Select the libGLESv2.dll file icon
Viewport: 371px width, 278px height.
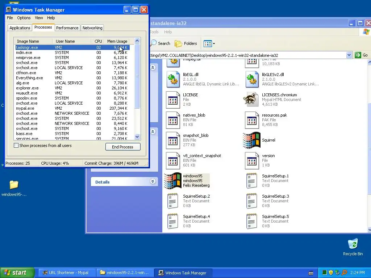coord(252,79)
